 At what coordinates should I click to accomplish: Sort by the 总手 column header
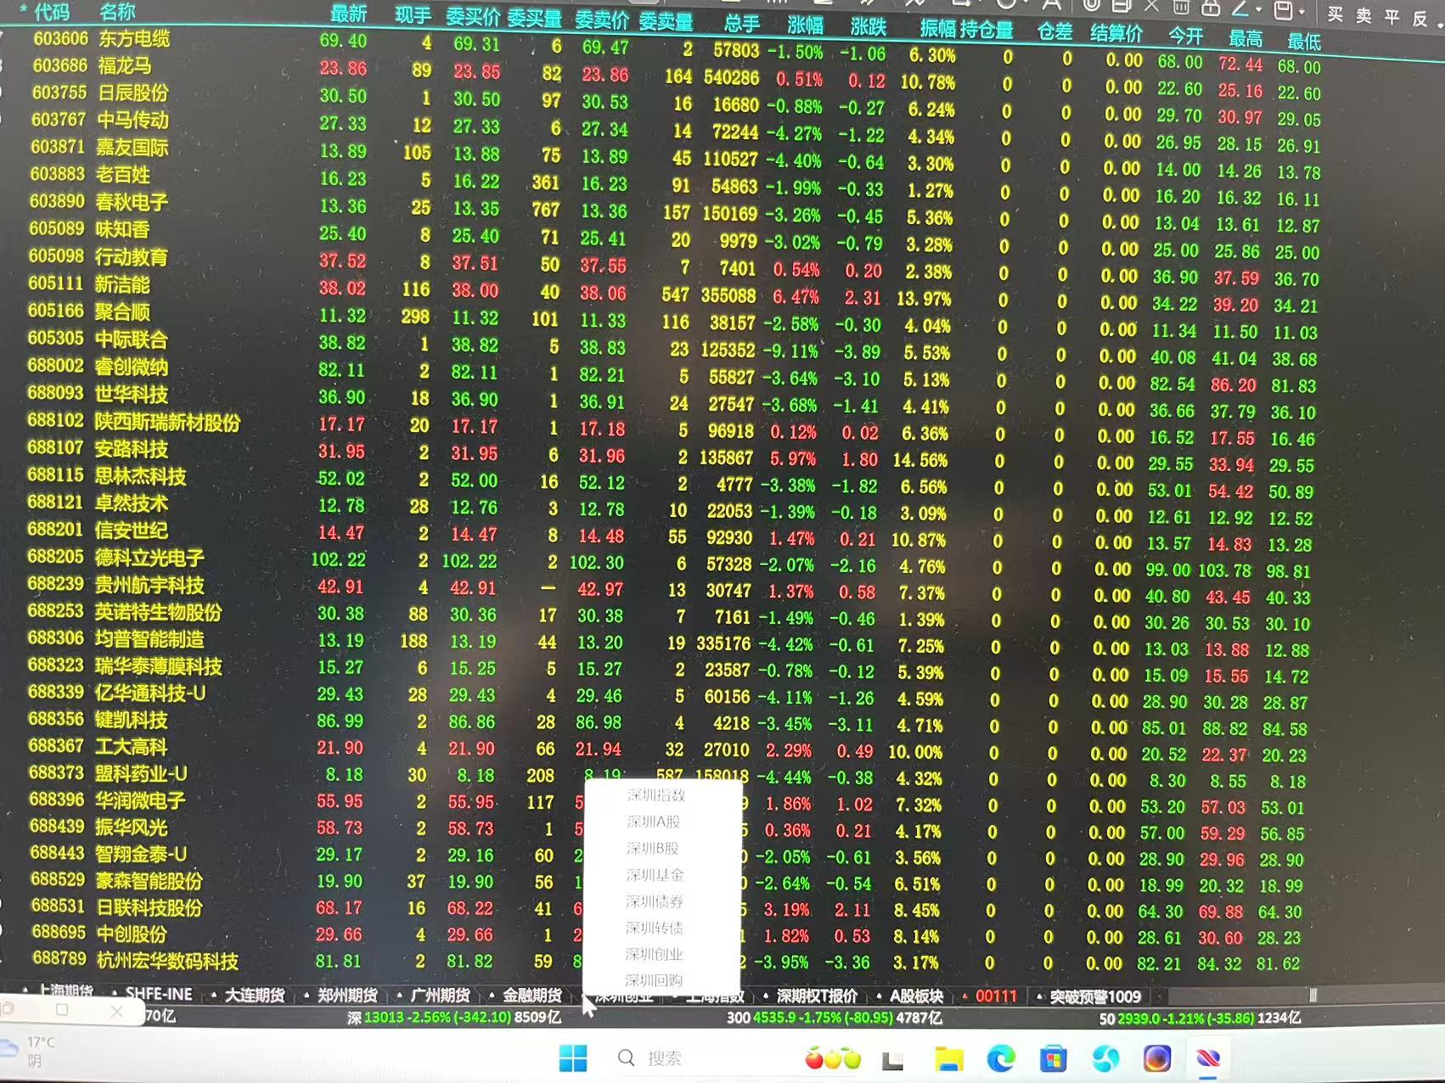741,23
